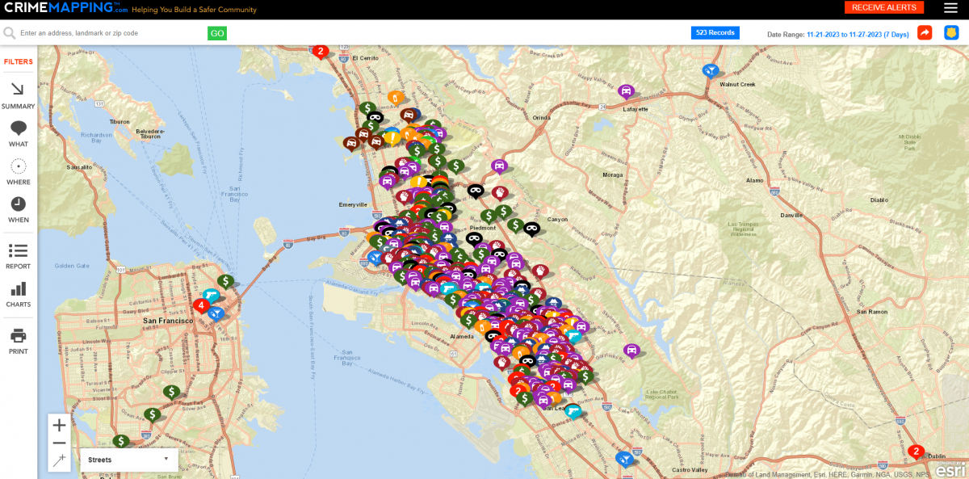Click the 523 Records button

[715, 33]
